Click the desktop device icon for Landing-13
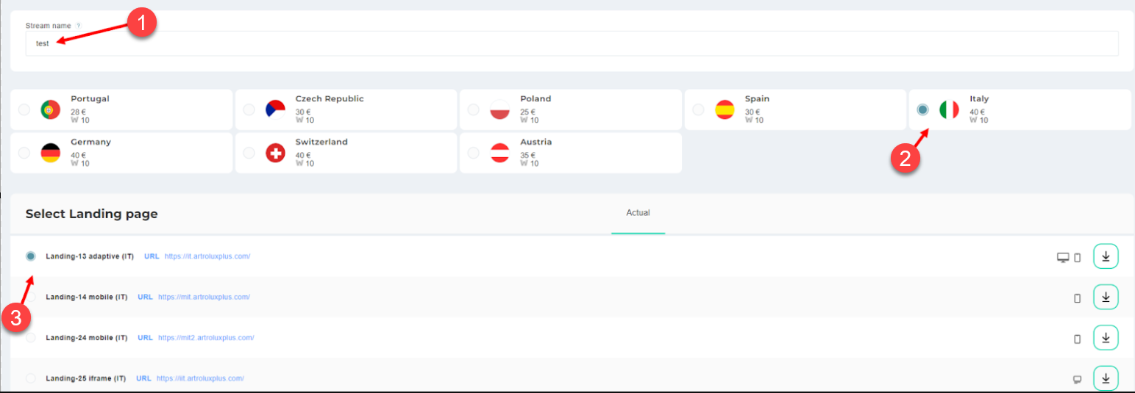 1062,257
